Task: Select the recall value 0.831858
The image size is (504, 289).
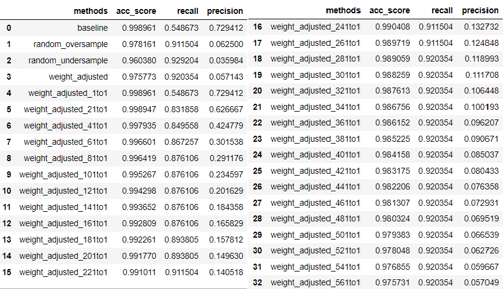Action: pyautogui.click(x=181, y=110)
